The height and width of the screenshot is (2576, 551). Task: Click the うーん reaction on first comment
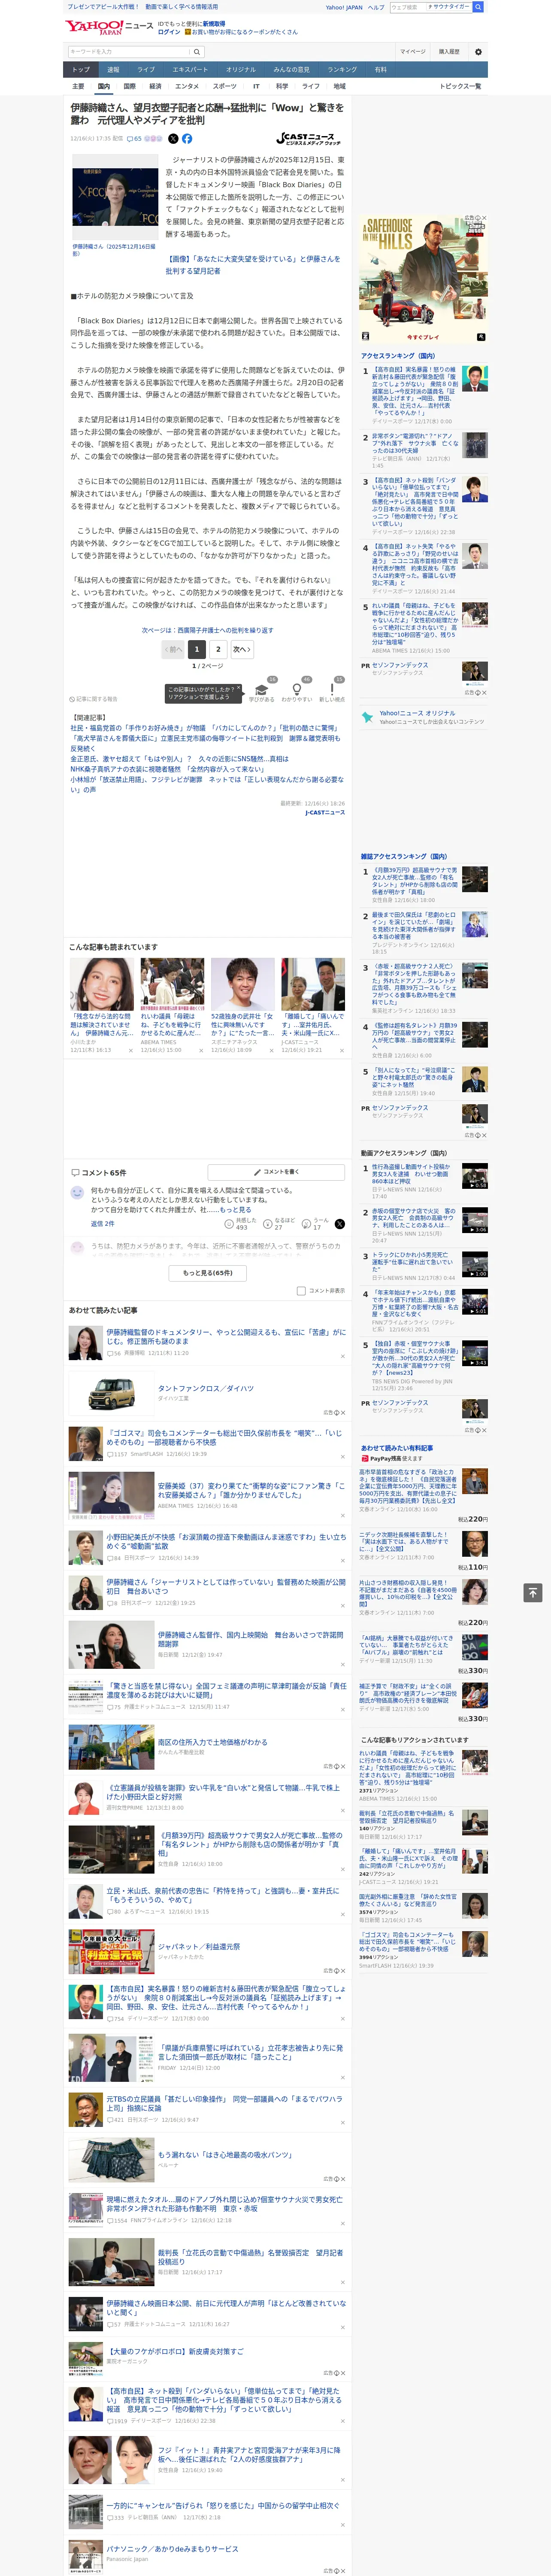pos(316,1223)
